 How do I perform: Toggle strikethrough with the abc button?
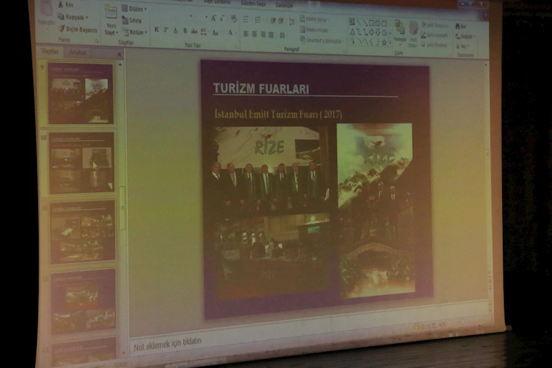(x=194, y=31)
